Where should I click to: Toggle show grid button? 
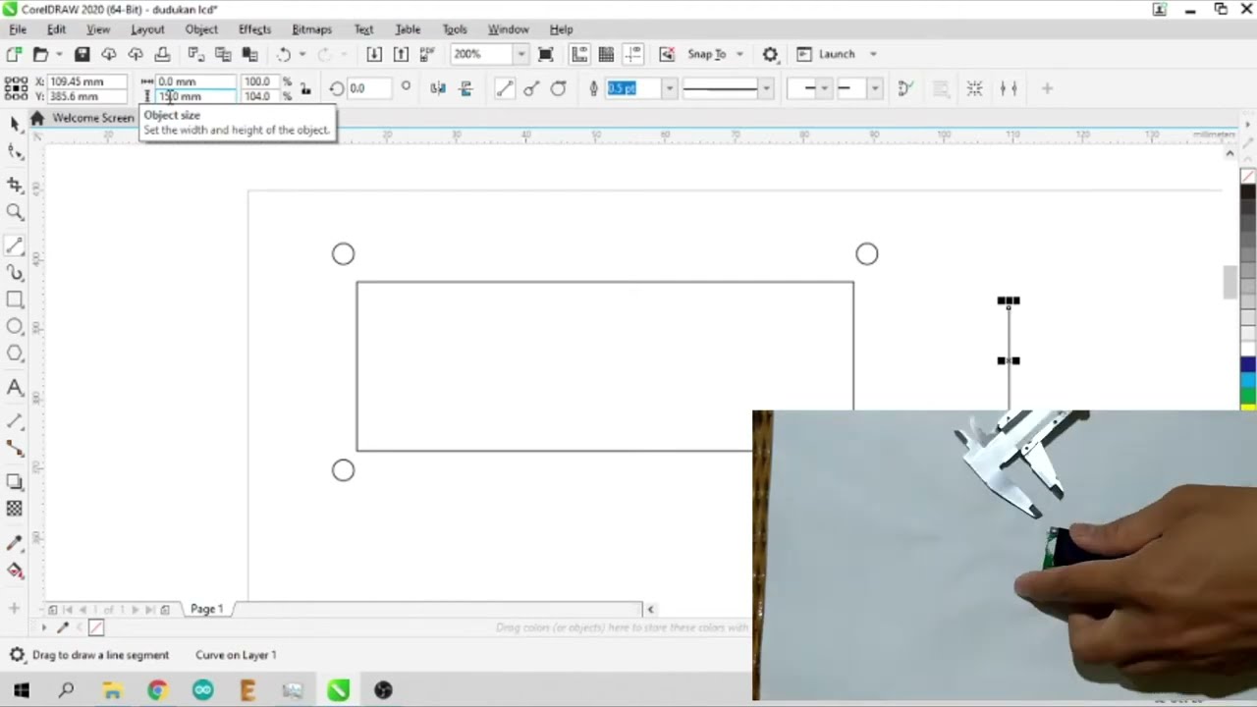606,54
